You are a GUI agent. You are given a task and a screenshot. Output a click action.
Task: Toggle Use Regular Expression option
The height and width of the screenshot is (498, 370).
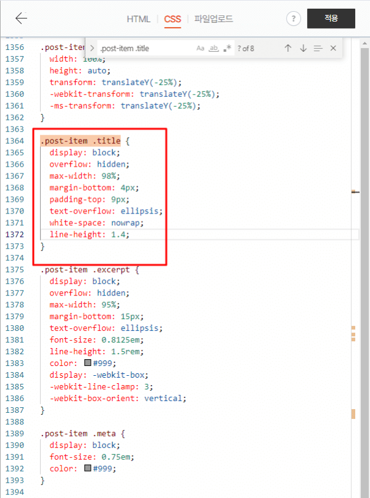click(x=227, y=48)
